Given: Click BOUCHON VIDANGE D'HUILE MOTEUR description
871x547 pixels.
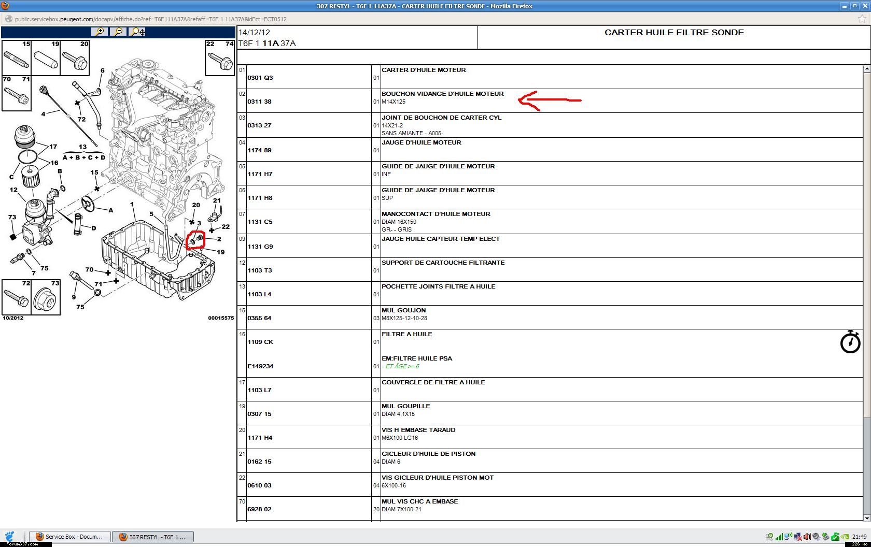Looking at the screenshot, I should [443, 94].
